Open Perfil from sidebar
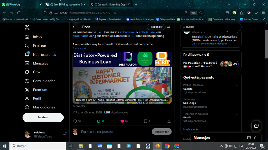The height and width of the screenshot is (150, 268). 33,99
